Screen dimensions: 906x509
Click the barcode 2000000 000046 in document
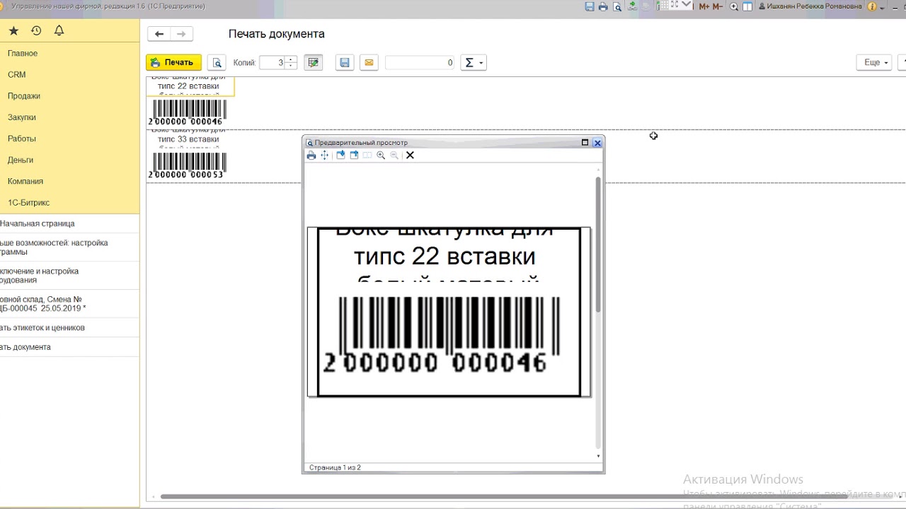(188, 112)
